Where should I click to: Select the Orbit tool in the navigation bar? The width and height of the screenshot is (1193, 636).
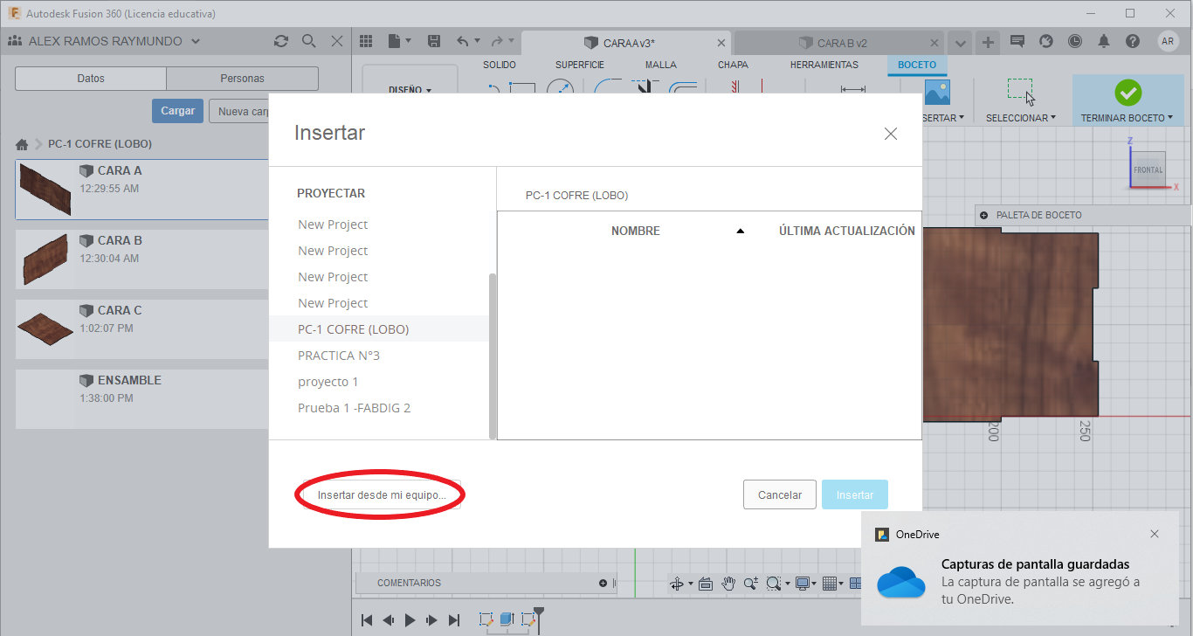click(676, 584)
